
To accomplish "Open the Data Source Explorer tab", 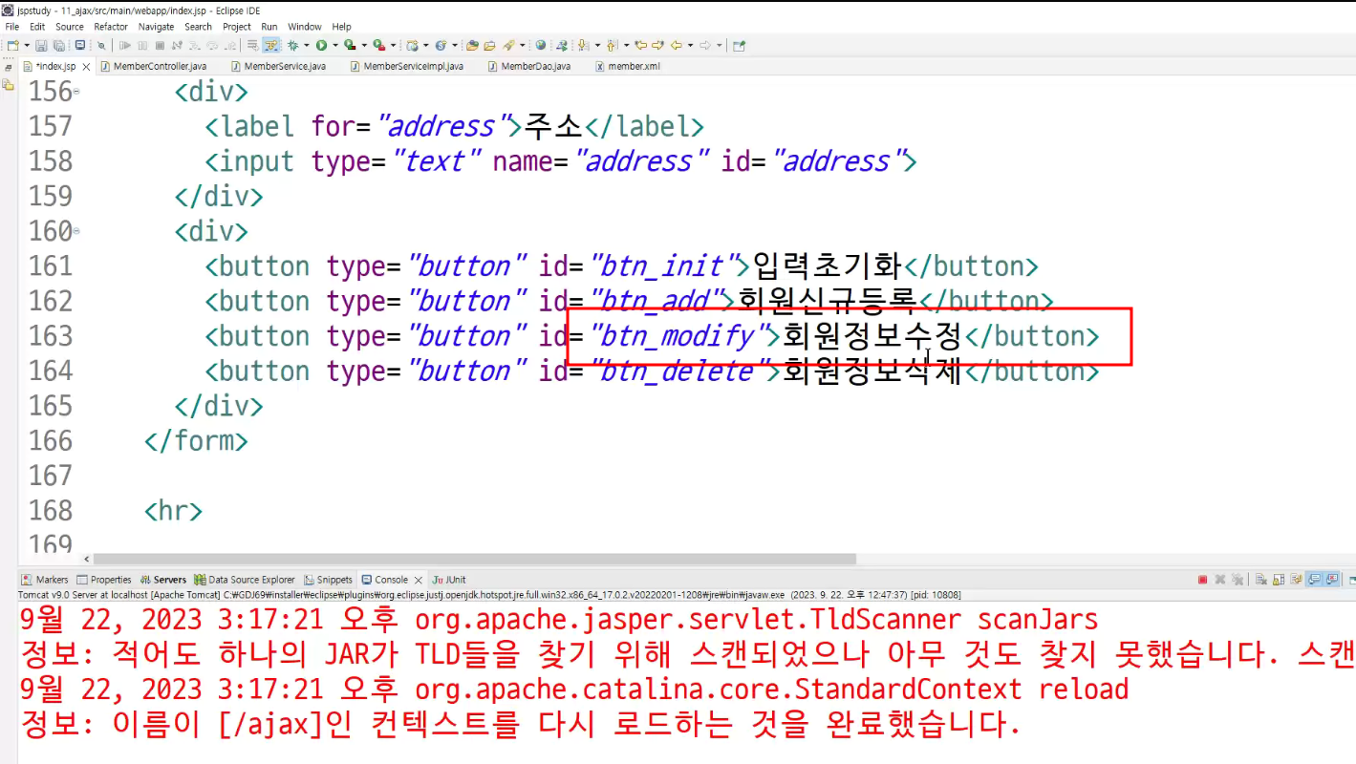I will click(245, 580).
